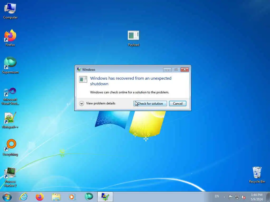
Task: Click the recovered from unexpected shutdown heading
Action: click(x=131, y=81)
